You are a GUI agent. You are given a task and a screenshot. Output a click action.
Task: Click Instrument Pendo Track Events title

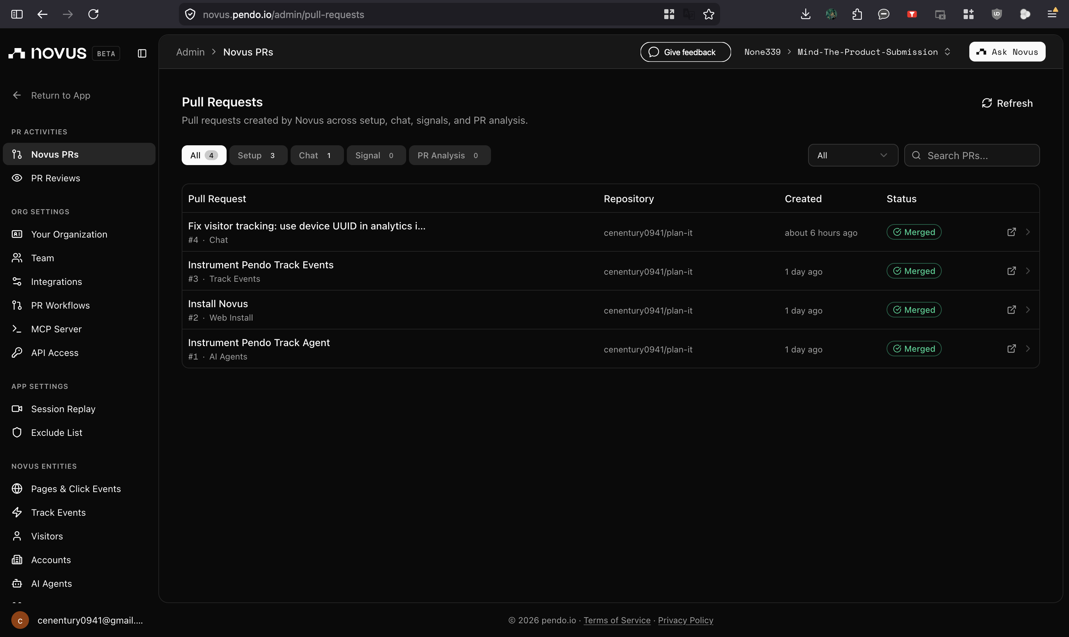261,265
